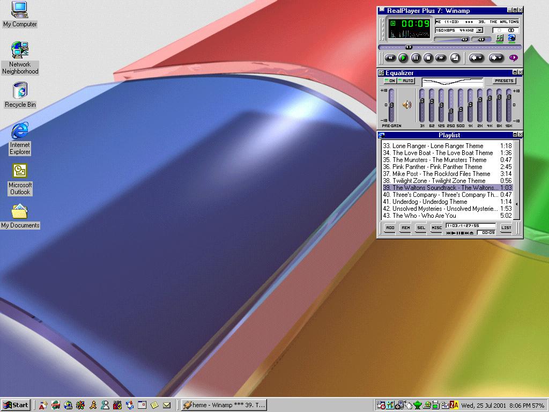
Task: Toggle the equalizer AUTO button
Action: (406, 81)
